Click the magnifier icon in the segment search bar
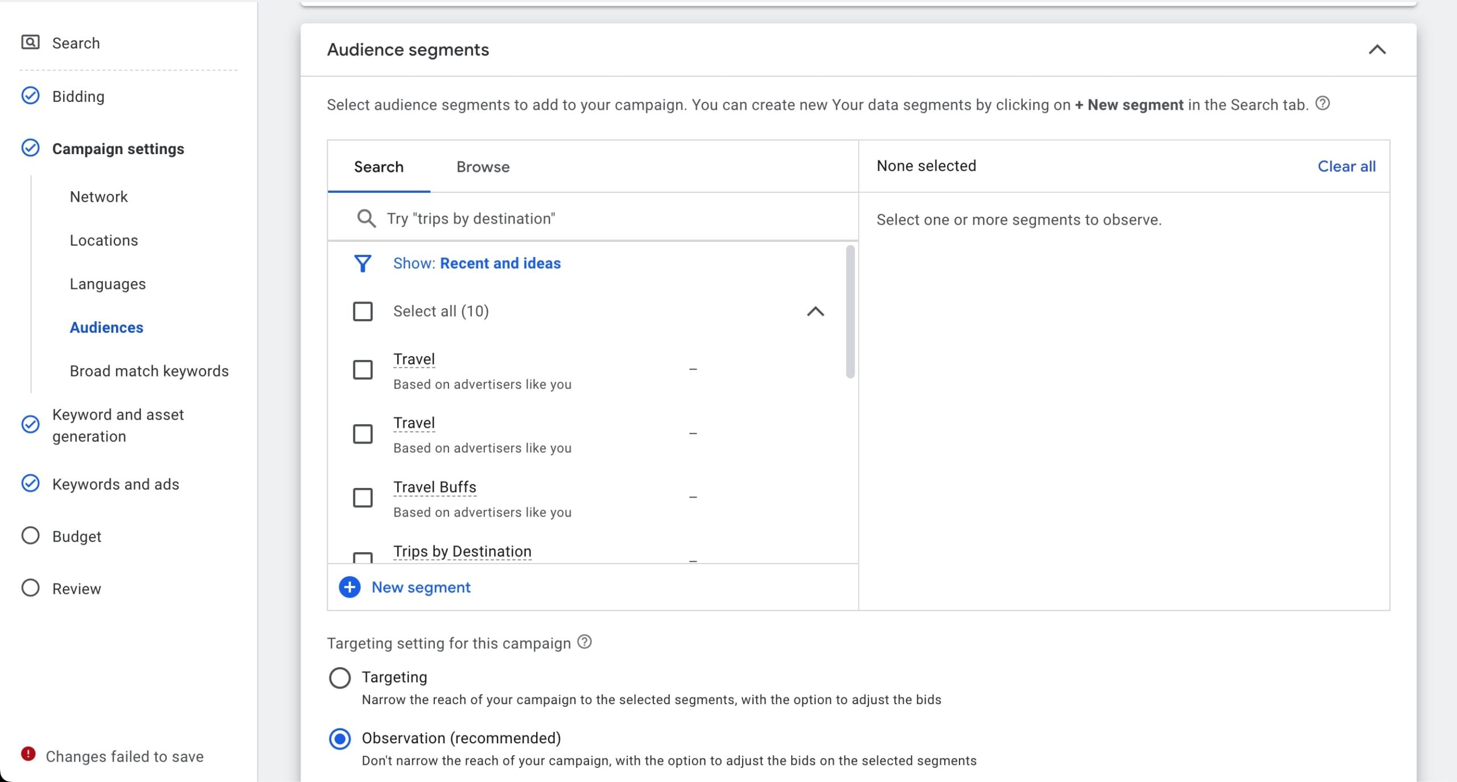The width and height of the screenshot is (1457, 782). tap(365, 218)
